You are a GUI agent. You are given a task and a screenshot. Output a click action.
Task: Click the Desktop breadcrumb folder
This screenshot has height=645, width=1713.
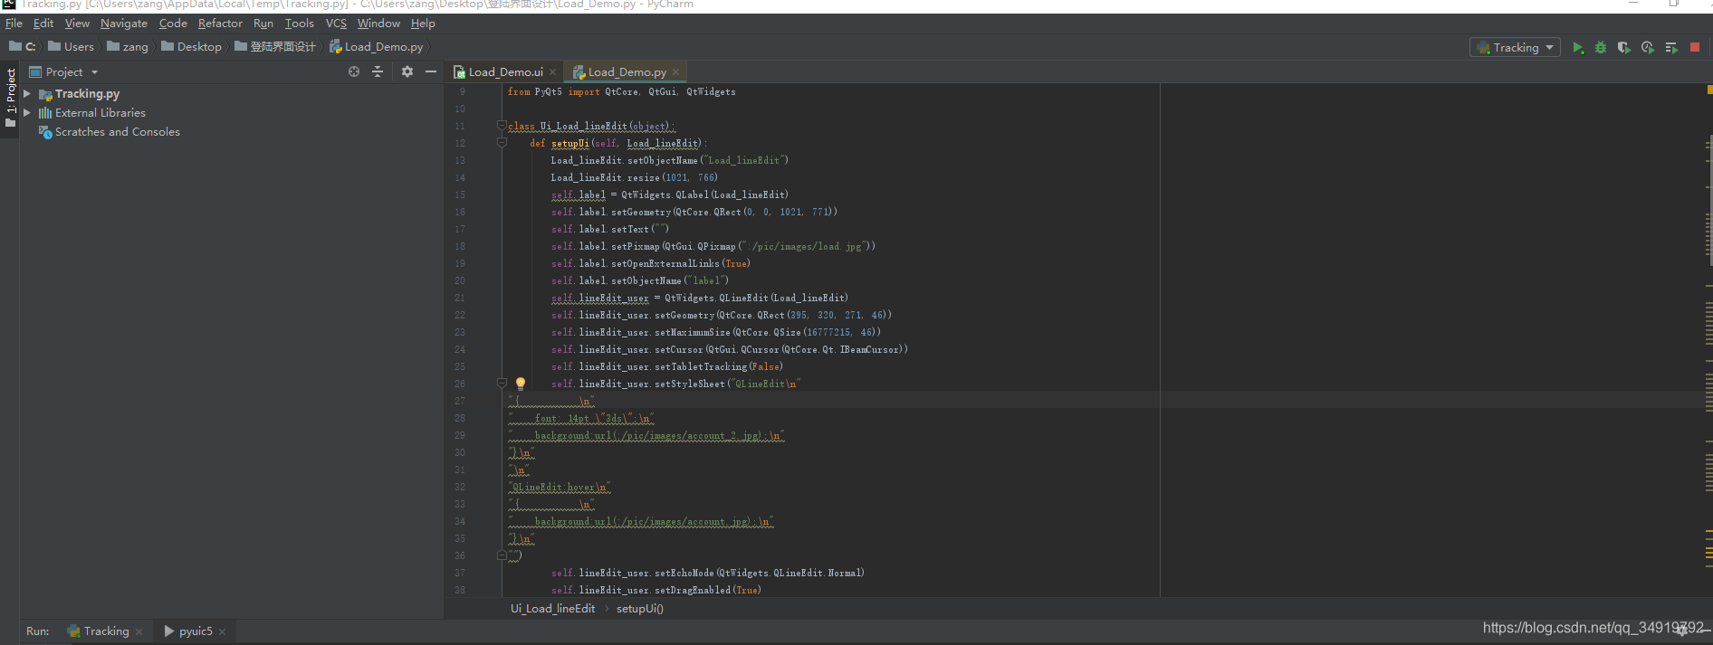coord(192,47)
